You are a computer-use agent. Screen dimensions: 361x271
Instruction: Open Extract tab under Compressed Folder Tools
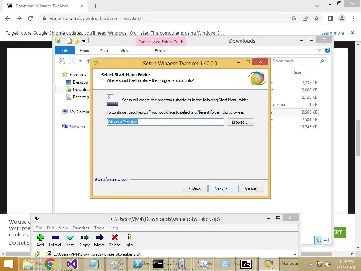161,51
